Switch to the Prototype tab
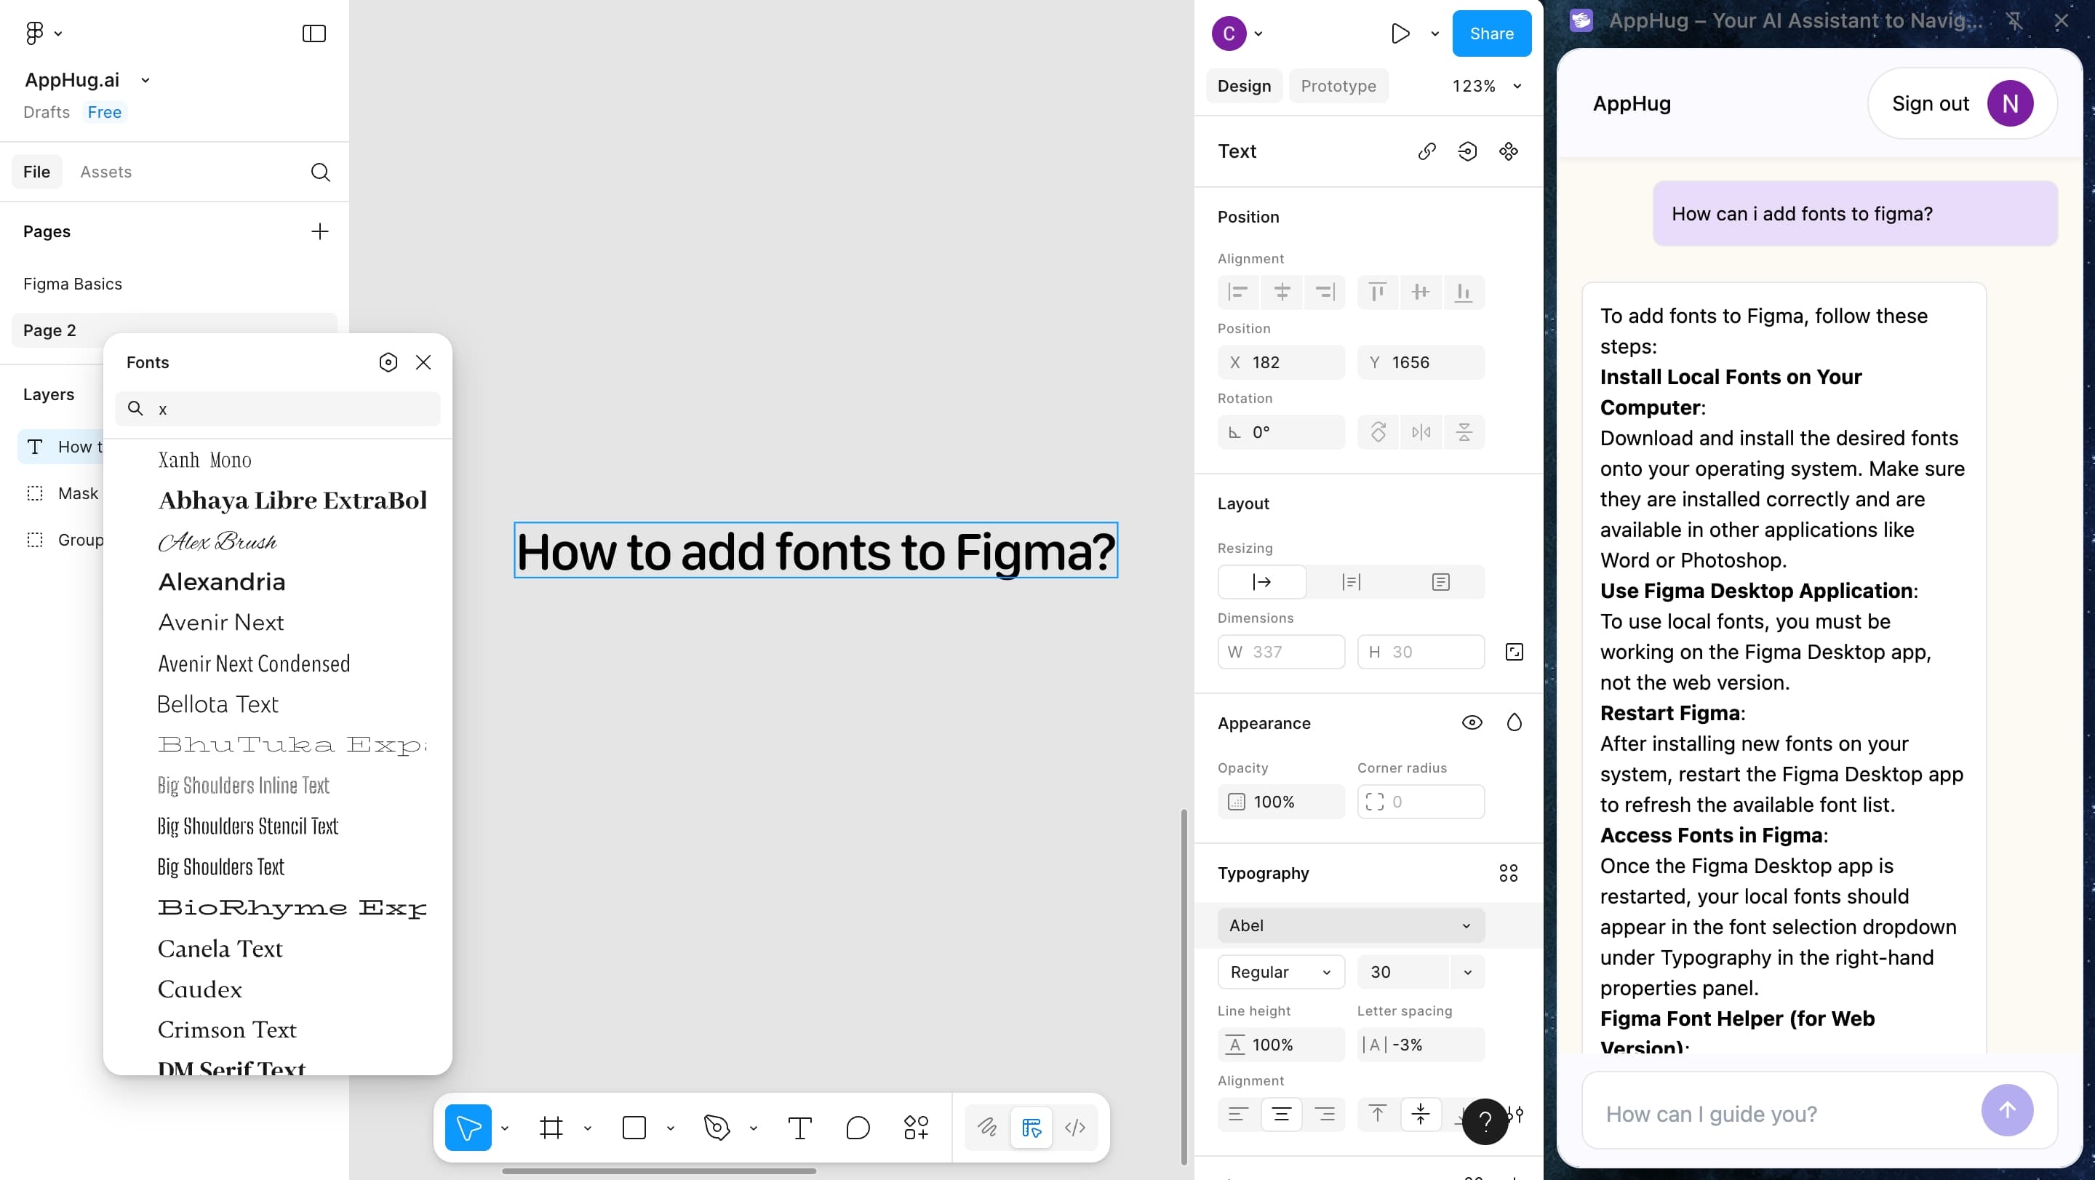 (1338, 86)
